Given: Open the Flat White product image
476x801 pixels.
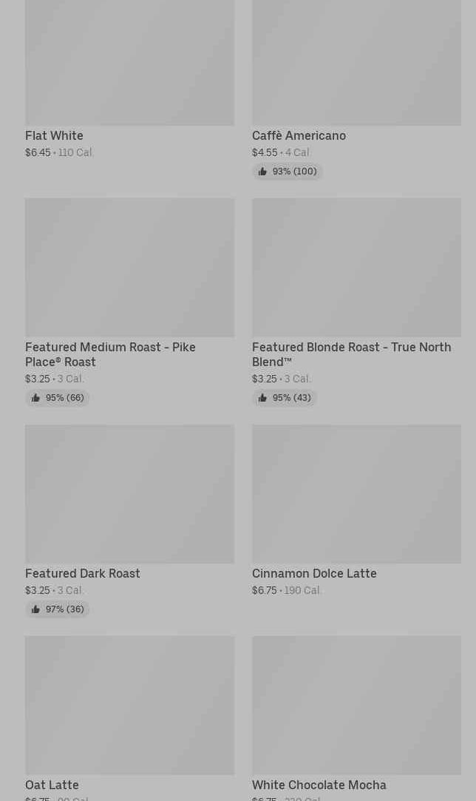Looking at the screenshot, I should coord(129,63).
